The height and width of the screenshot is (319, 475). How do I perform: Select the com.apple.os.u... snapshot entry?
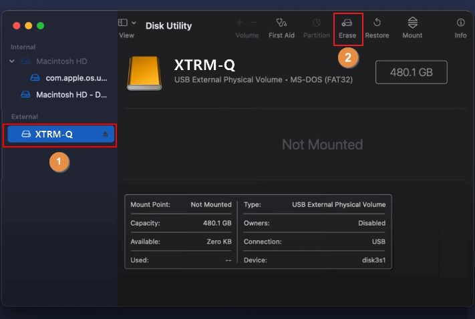pos(75,78)
